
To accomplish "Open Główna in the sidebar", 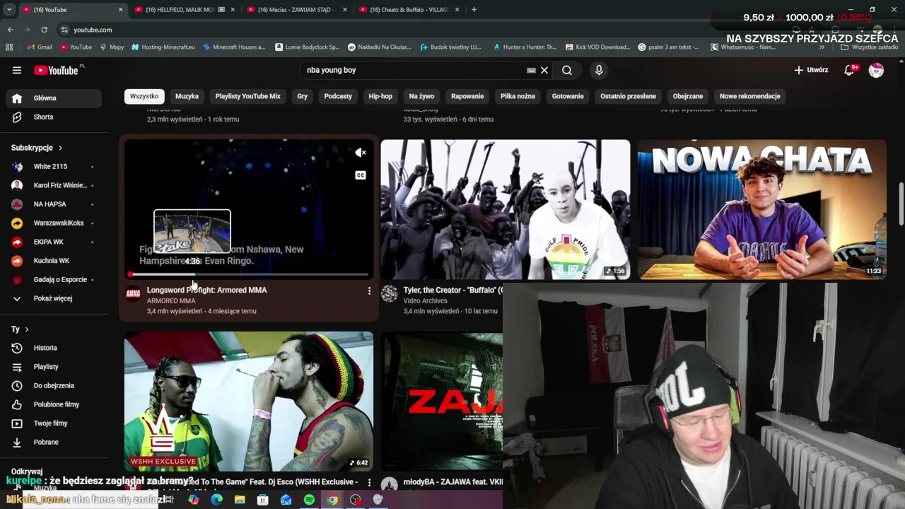I will pyautogui.click(x=54, y=98).
